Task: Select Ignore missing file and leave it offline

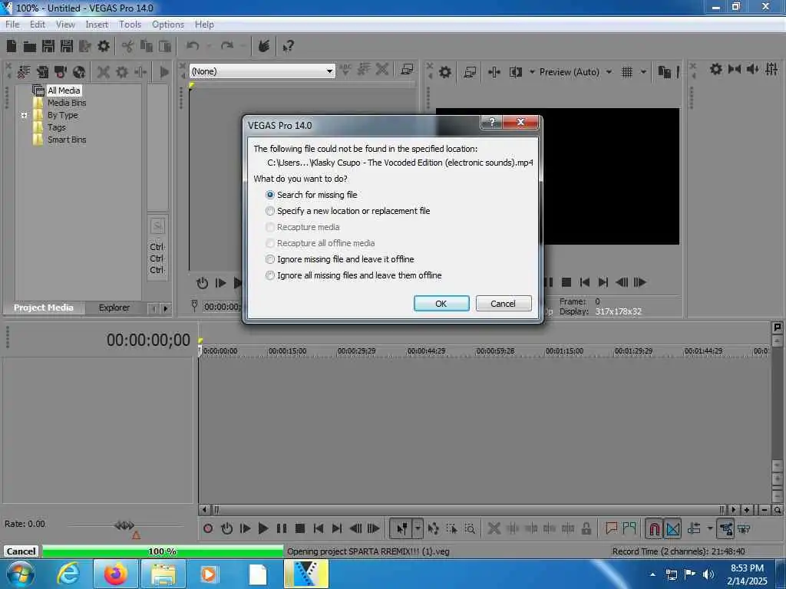Action: click(x=340, y=259)
